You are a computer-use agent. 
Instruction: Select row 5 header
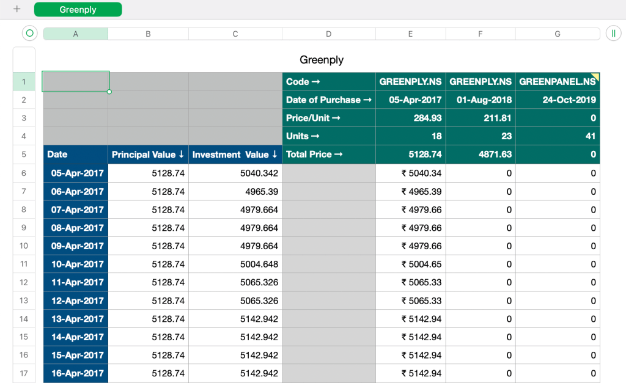click(24, 155)
